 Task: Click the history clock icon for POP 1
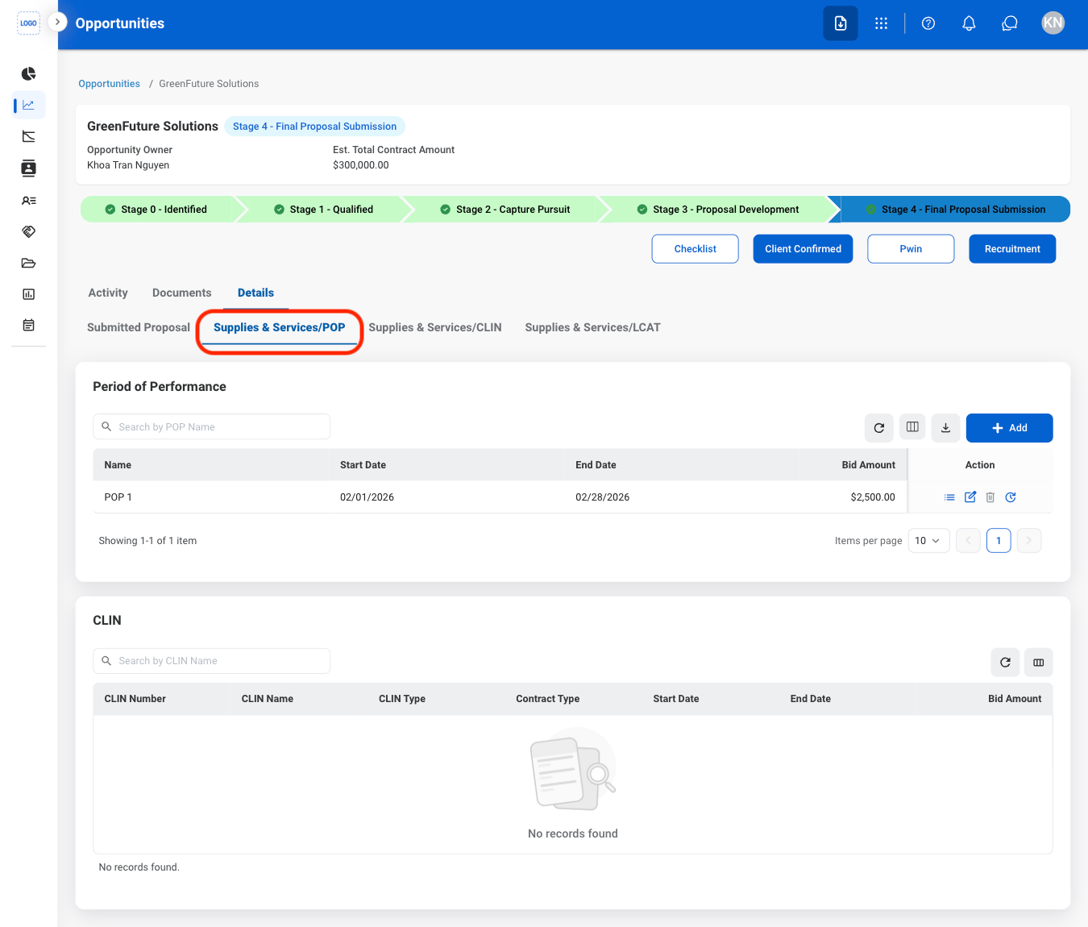point(1011,497)
